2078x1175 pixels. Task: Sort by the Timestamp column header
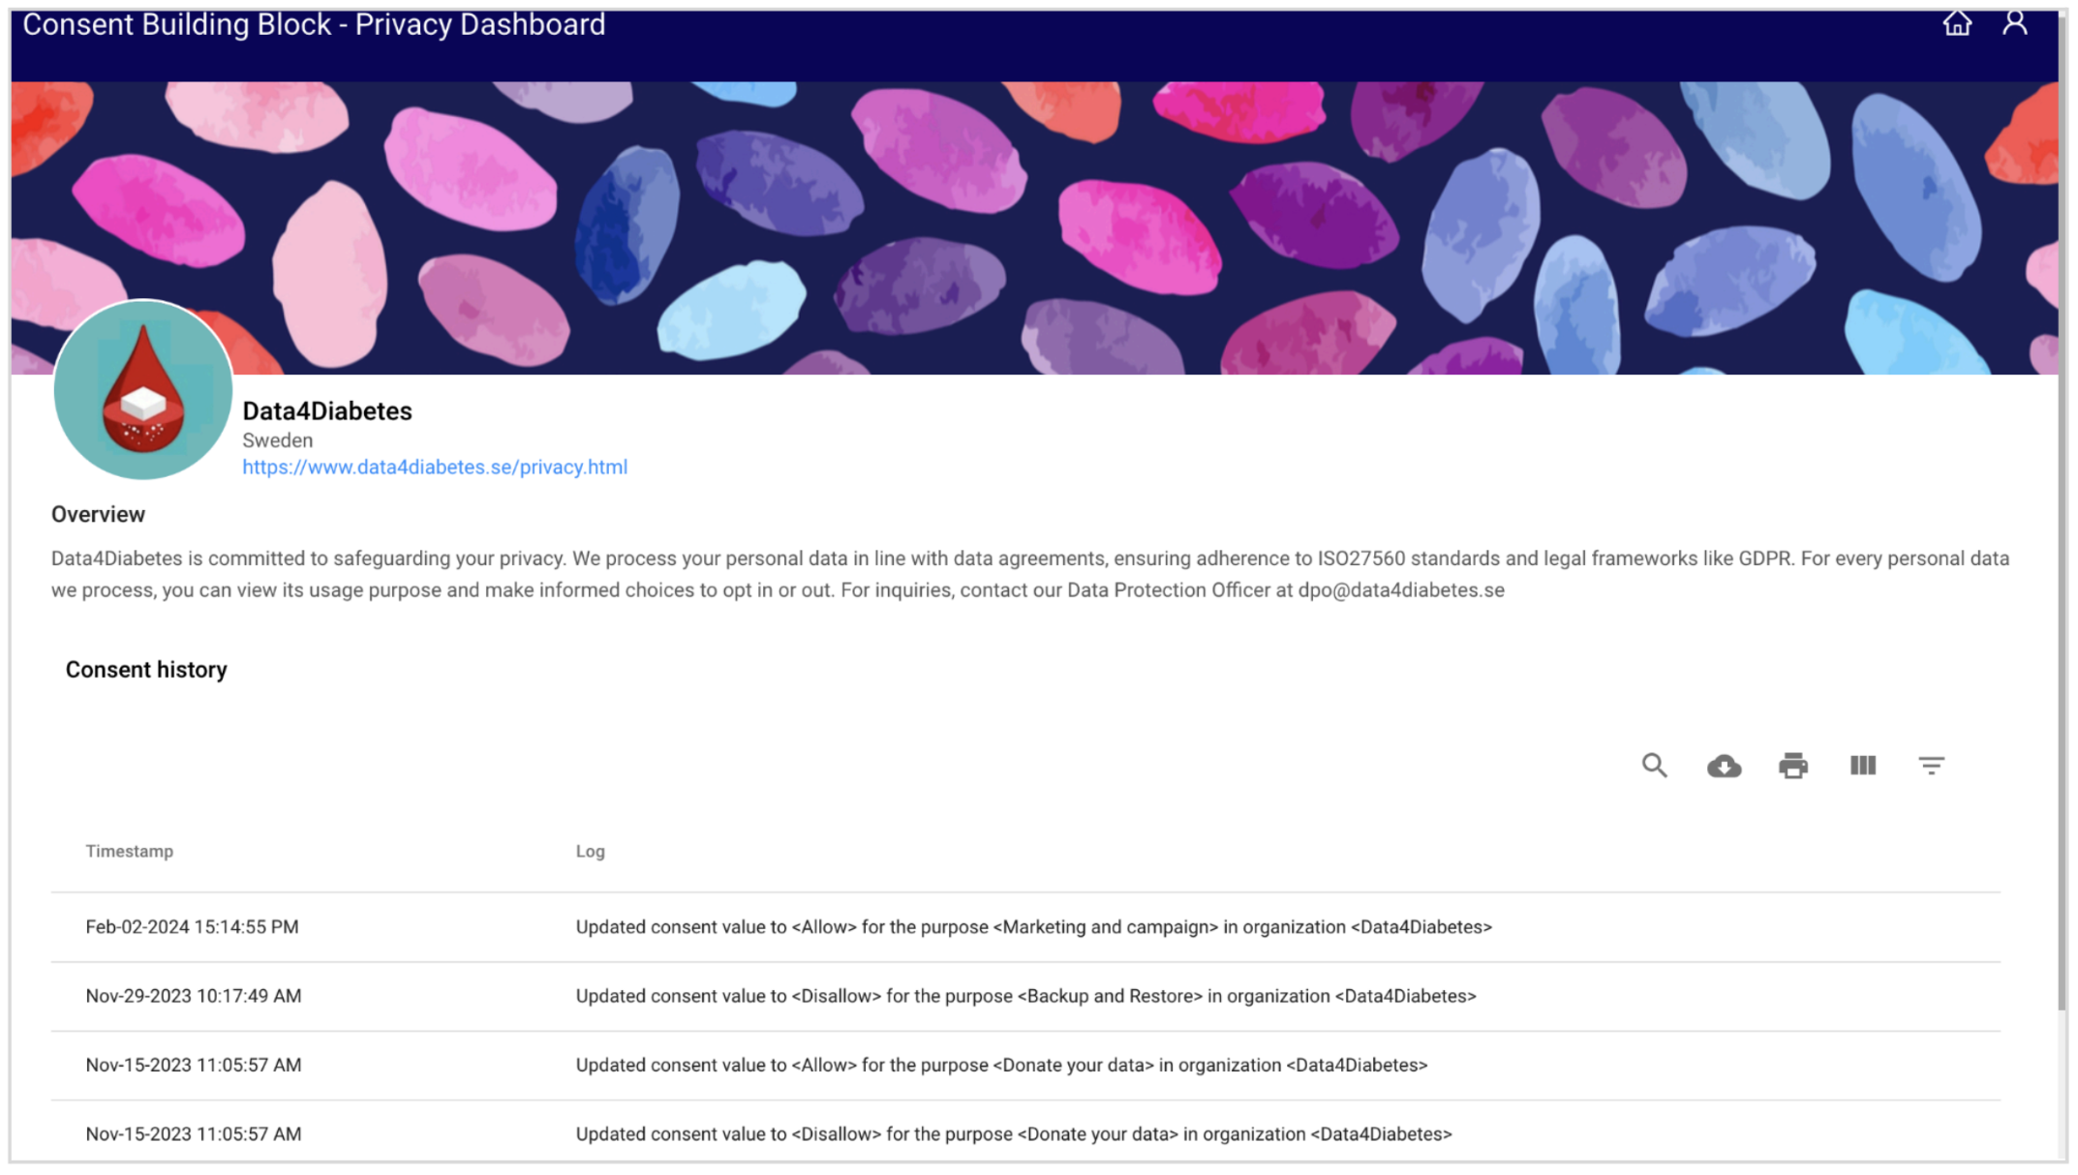pos(129,852)
